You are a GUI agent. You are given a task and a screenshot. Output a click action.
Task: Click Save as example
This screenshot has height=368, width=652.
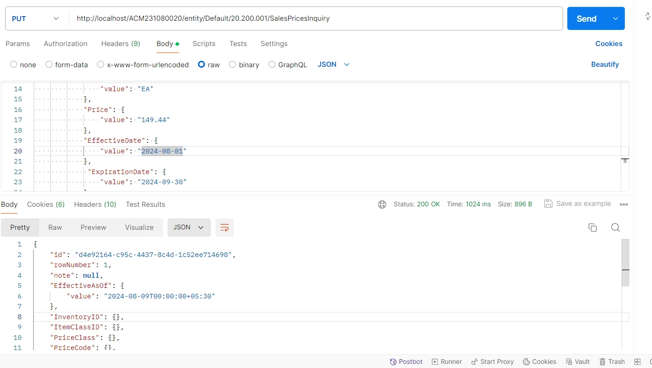(x=577, y=204)
